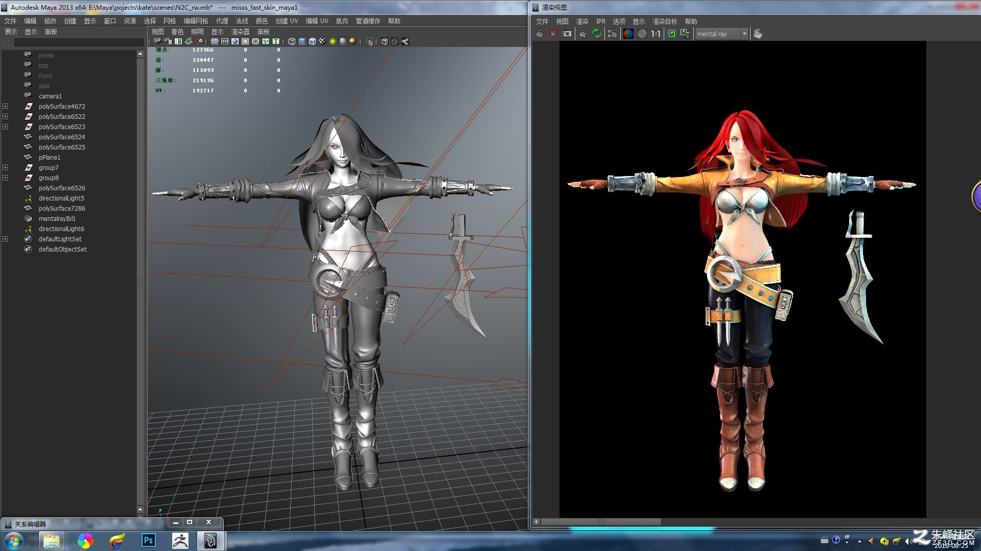This screenshot has height=551, width=981.
Task: Toggle the textured checker display
Action: point(322,41)
